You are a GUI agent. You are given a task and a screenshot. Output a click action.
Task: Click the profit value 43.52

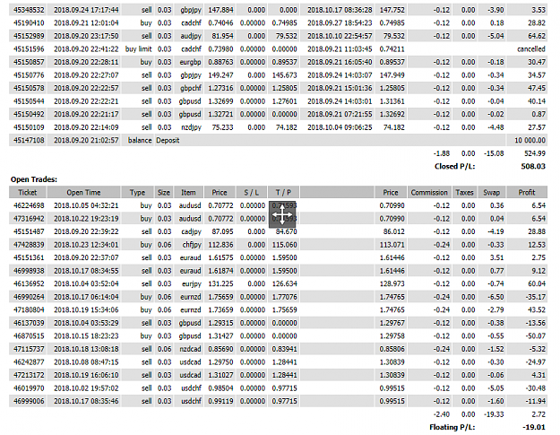tap(537, 310)
